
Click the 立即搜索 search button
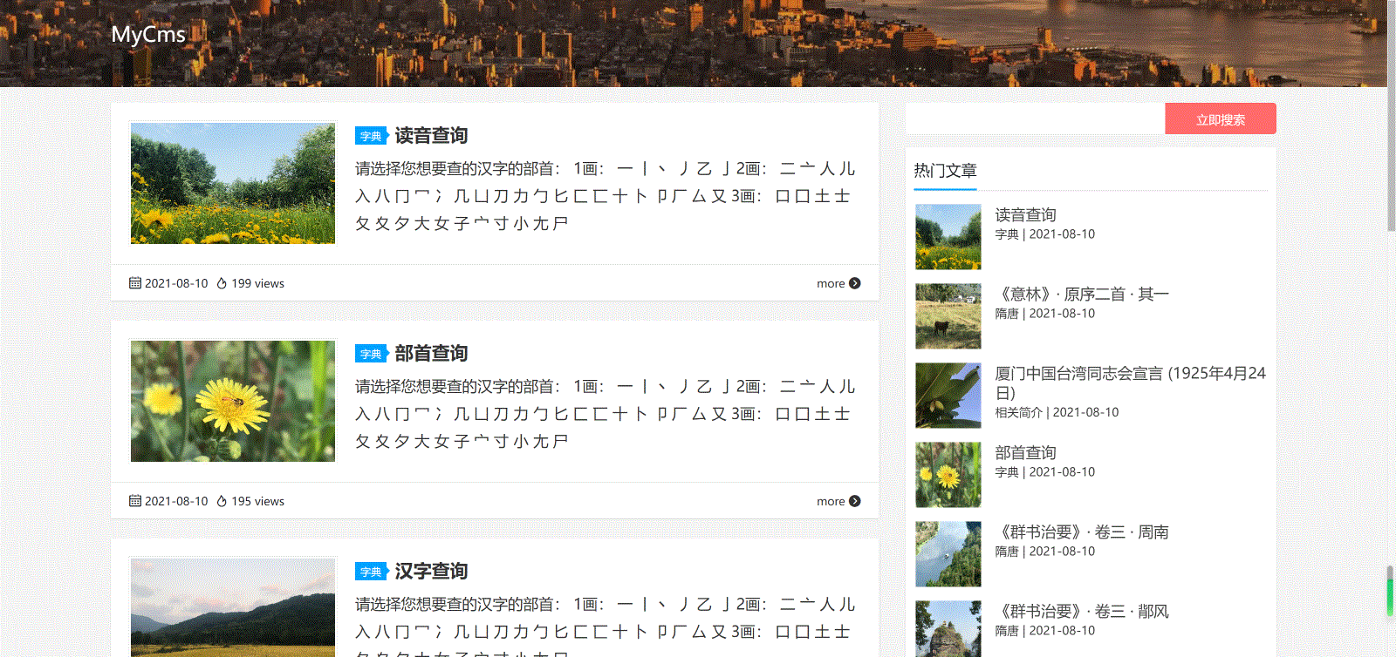[1220, 119]
